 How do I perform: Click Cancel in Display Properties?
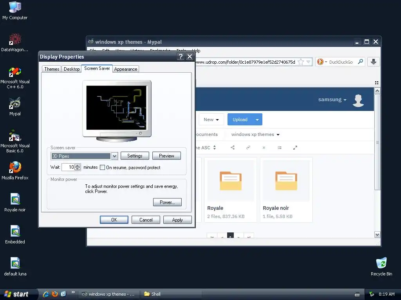click(x=146, y=220)
